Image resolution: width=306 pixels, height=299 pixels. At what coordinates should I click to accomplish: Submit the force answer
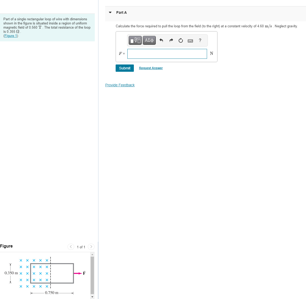124,68
